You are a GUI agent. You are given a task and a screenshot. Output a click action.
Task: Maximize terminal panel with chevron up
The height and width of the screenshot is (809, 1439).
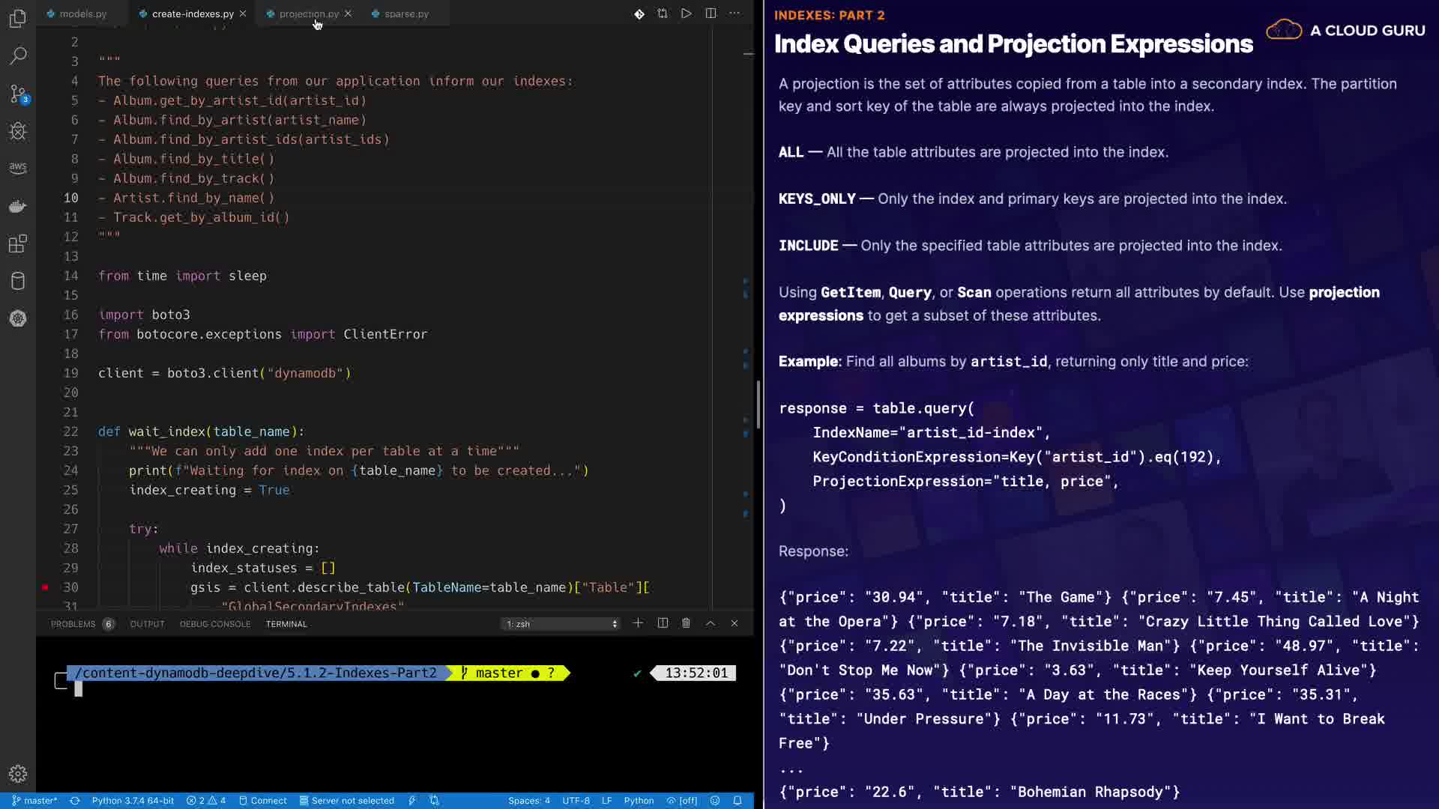[711, 623]
